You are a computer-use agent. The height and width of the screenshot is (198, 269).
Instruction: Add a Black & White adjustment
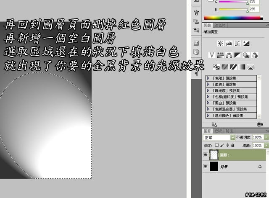237,55
